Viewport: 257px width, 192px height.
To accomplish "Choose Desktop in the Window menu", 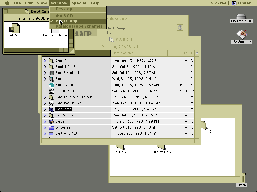I will (78, 9).
